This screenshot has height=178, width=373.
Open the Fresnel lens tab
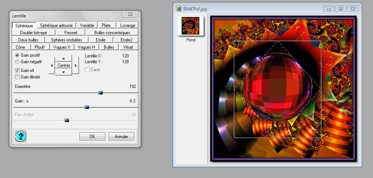click(71, 33)
